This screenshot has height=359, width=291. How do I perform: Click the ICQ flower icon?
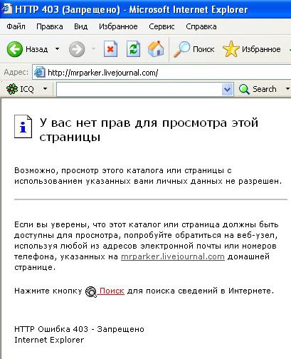(12, 89)
